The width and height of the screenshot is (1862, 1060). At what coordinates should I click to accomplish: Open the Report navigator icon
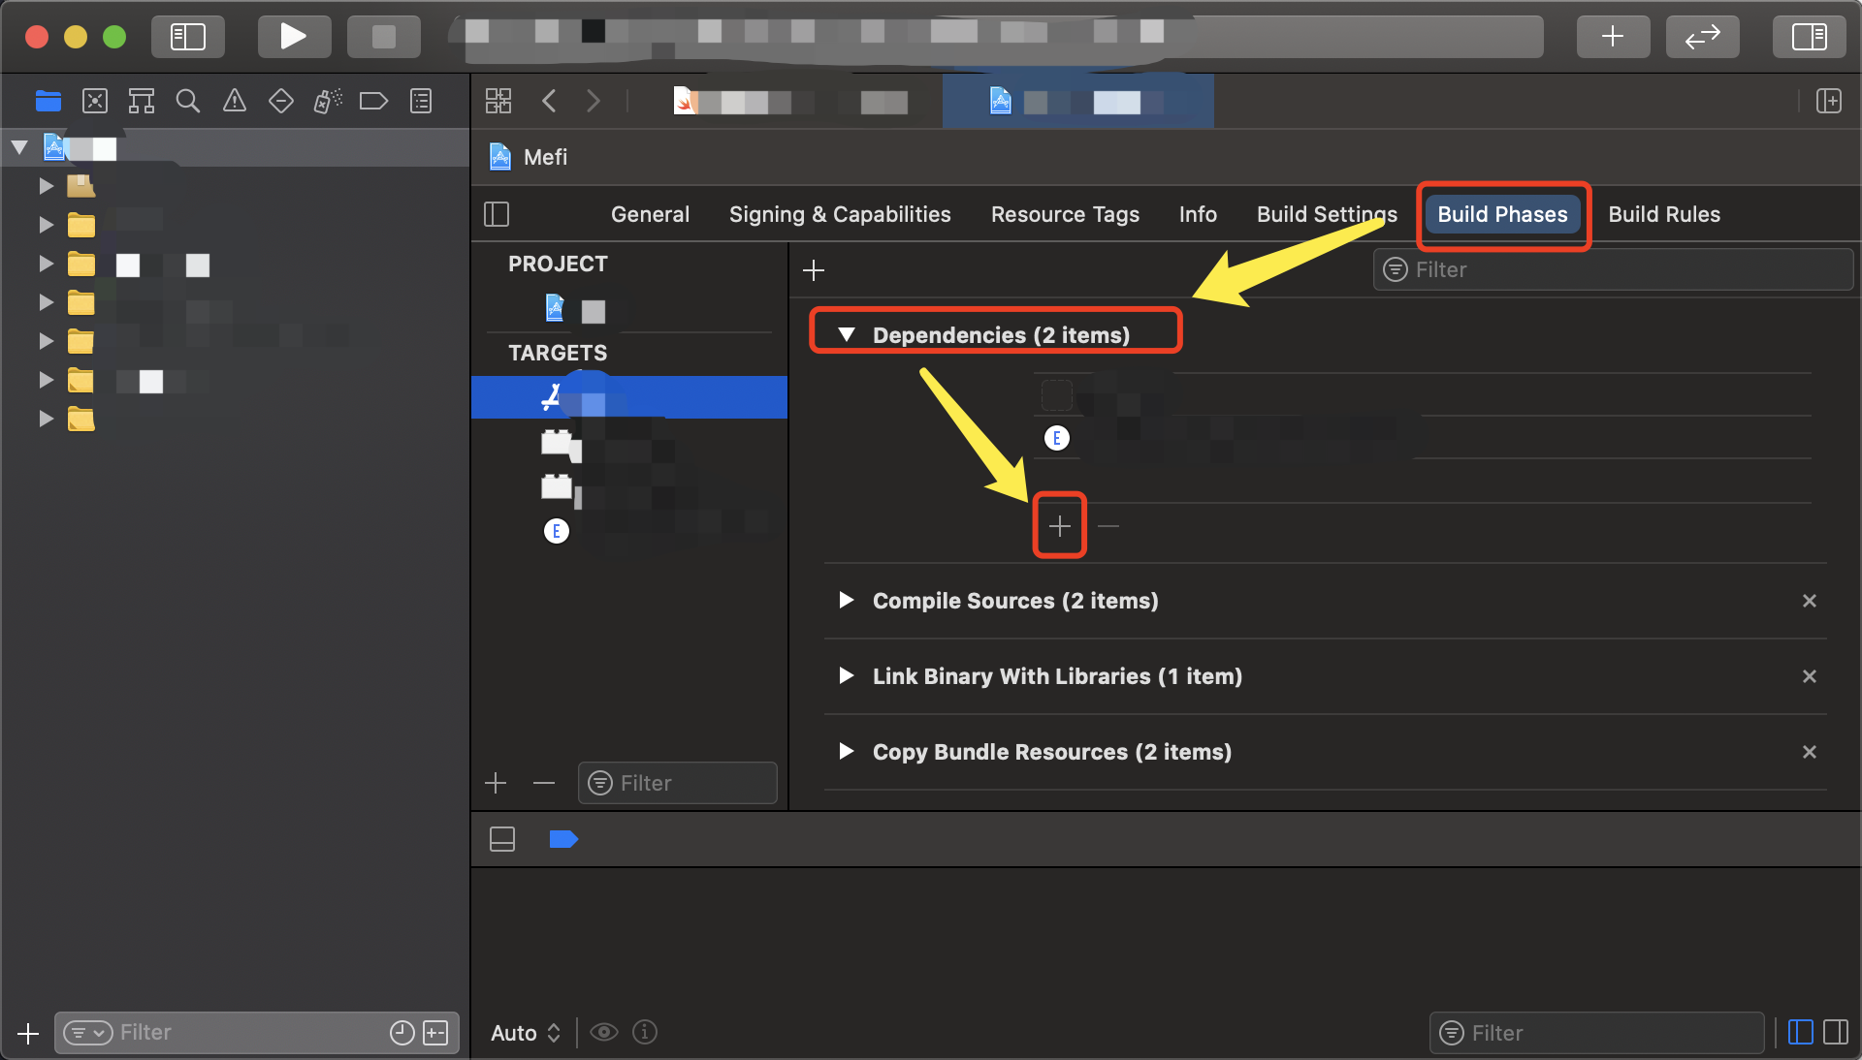click(421, 101)
